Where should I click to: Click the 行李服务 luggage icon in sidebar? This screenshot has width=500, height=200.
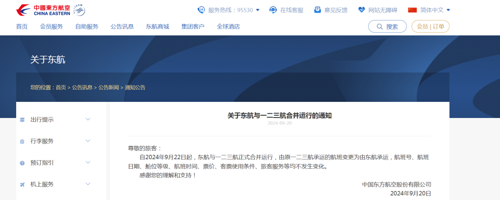22,141
